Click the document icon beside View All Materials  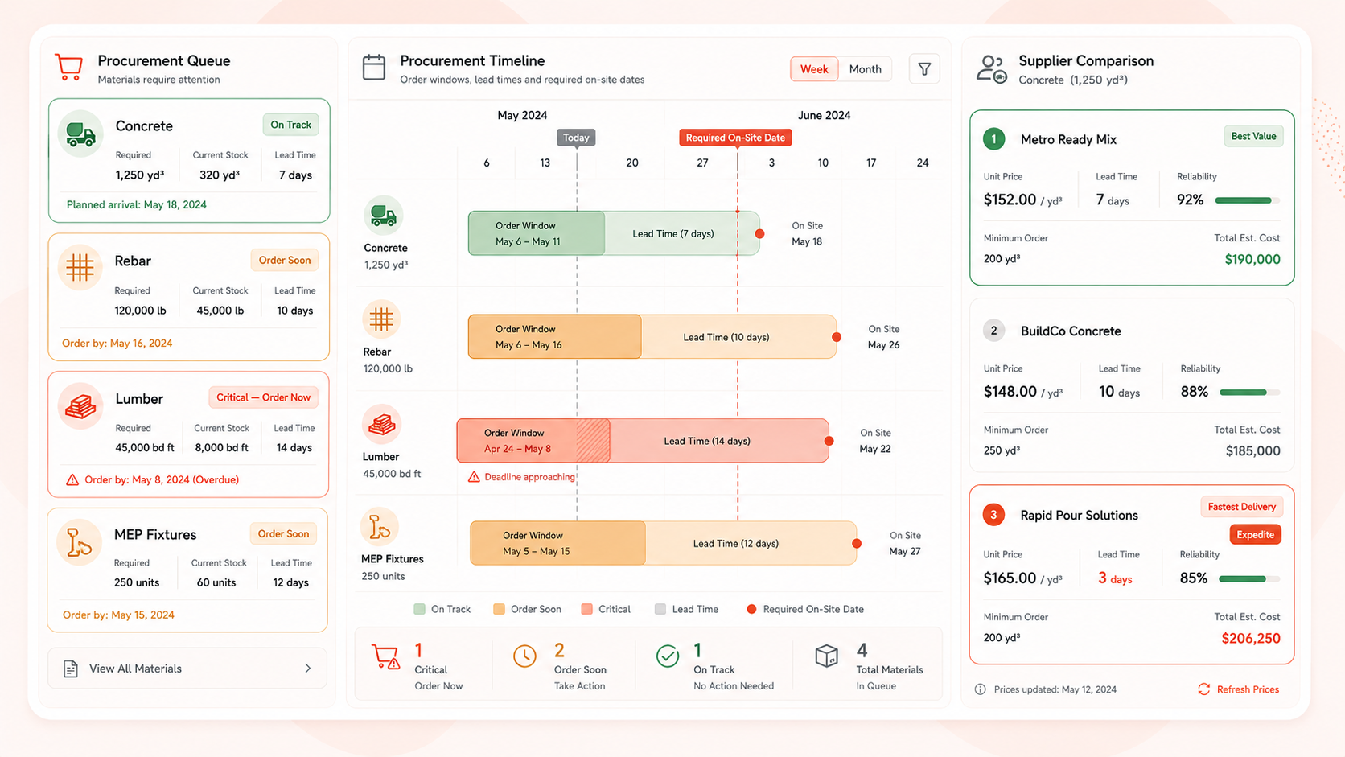tap(71, 669)
